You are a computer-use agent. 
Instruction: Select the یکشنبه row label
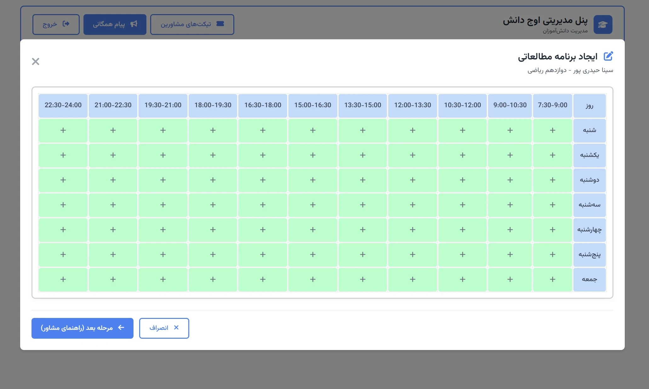click(589, 155)
